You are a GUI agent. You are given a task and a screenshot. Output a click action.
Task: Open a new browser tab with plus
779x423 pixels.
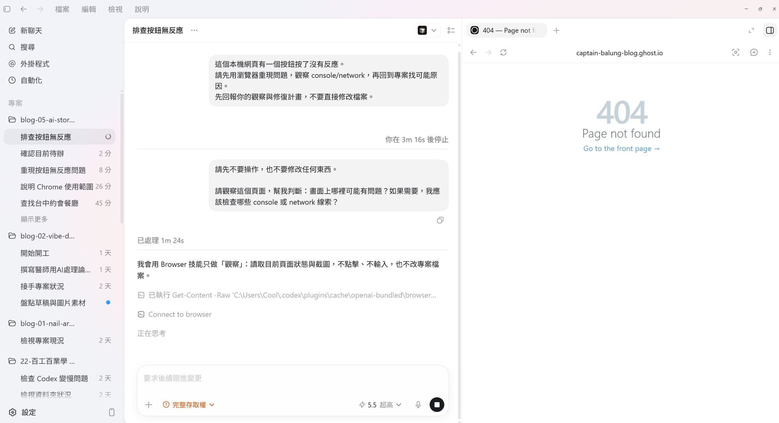(556, 30)
